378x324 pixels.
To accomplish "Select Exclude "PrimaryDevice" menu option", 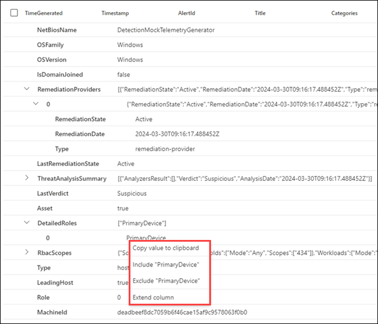I will coord(166,281).
